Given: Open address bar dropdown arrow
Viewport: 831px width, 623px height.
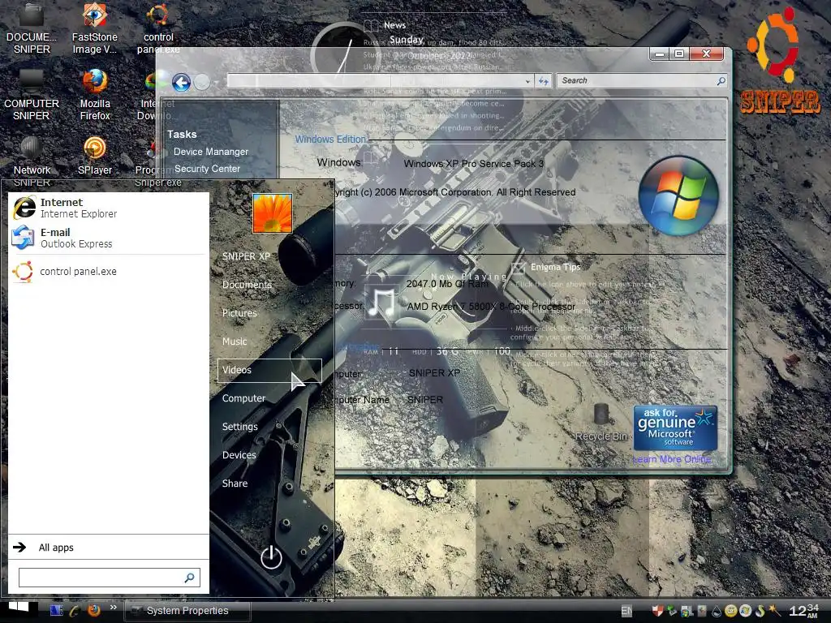Looking at the screenshot, I should click(527, 81).
